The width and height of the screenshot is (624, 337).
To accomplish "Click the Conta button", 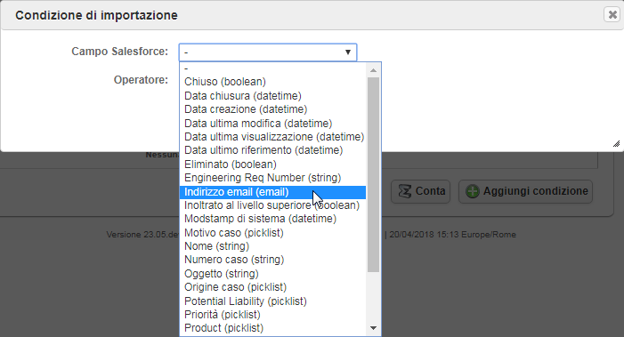I will point(421,191).
